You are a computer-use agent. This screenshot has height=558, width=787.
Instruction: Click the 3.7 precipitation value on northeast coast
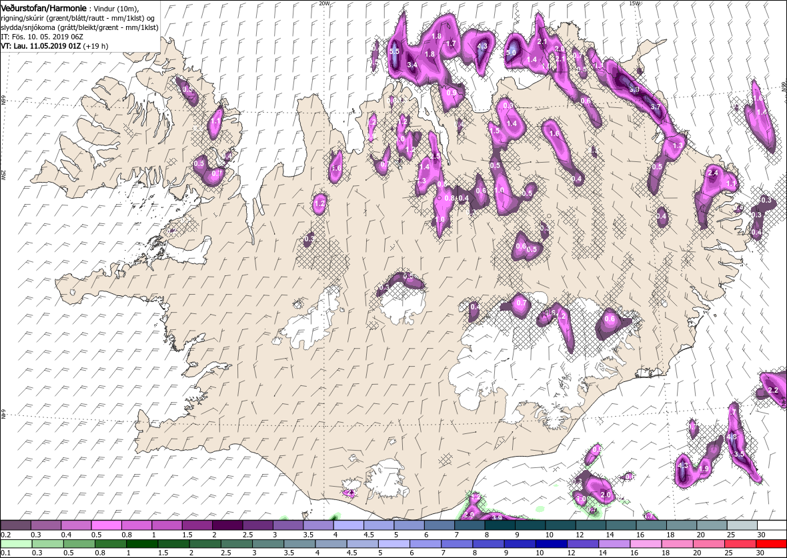click(x=656, y=107)
